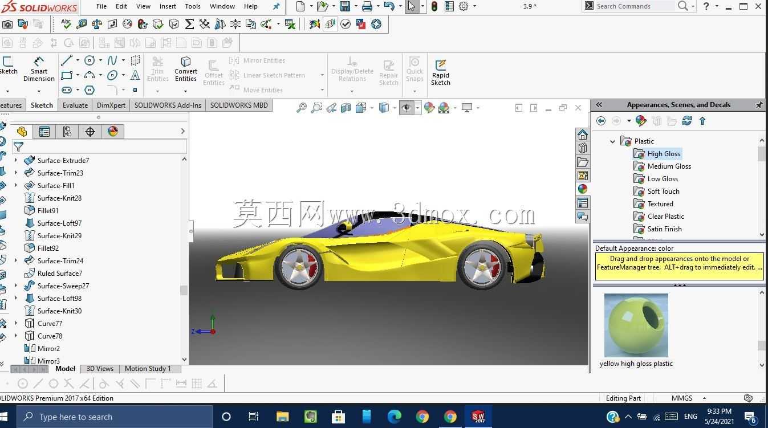This screenshot has height=428, width=768.
Task: Run the Spell Checker tool
Action: click(x=66, y=24)
